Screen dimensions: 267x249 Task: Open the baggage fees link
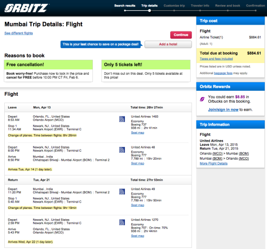click(x=223, y=73)
